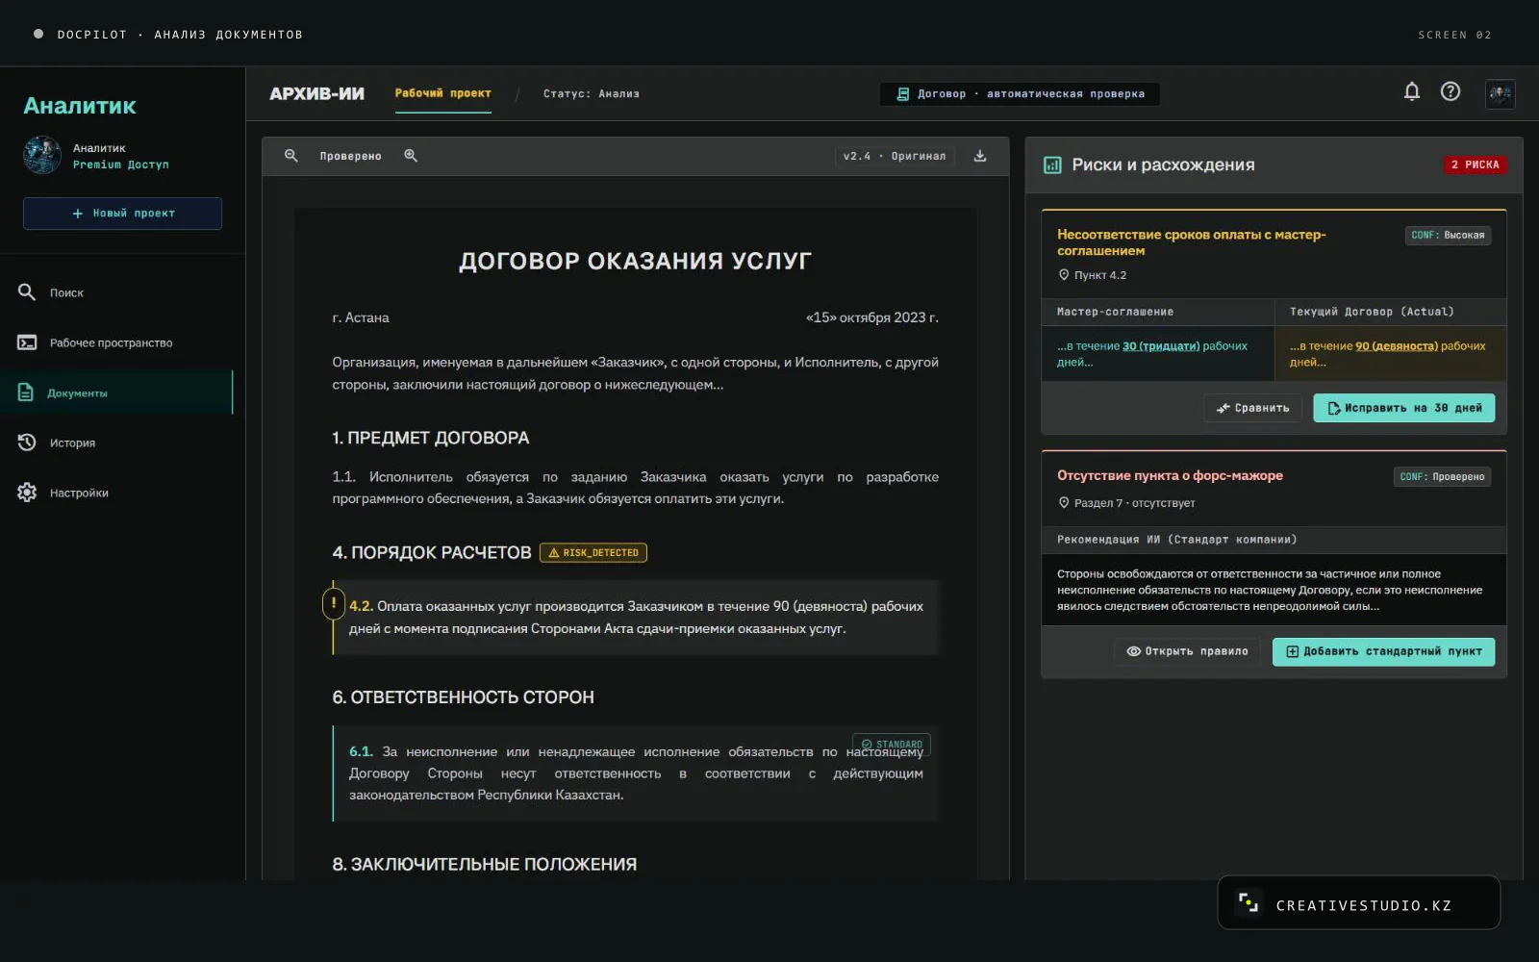
Task: Click the Настройки gear icon
Action: 27,493
